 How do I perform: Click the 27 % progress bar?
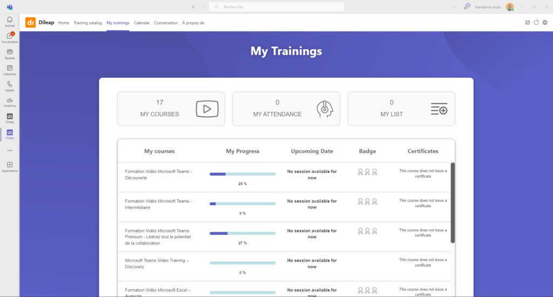click(242, 233)
